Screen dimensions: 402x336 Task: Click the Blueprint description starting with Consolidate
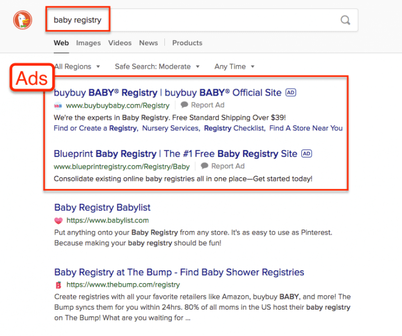click(183, 179)
